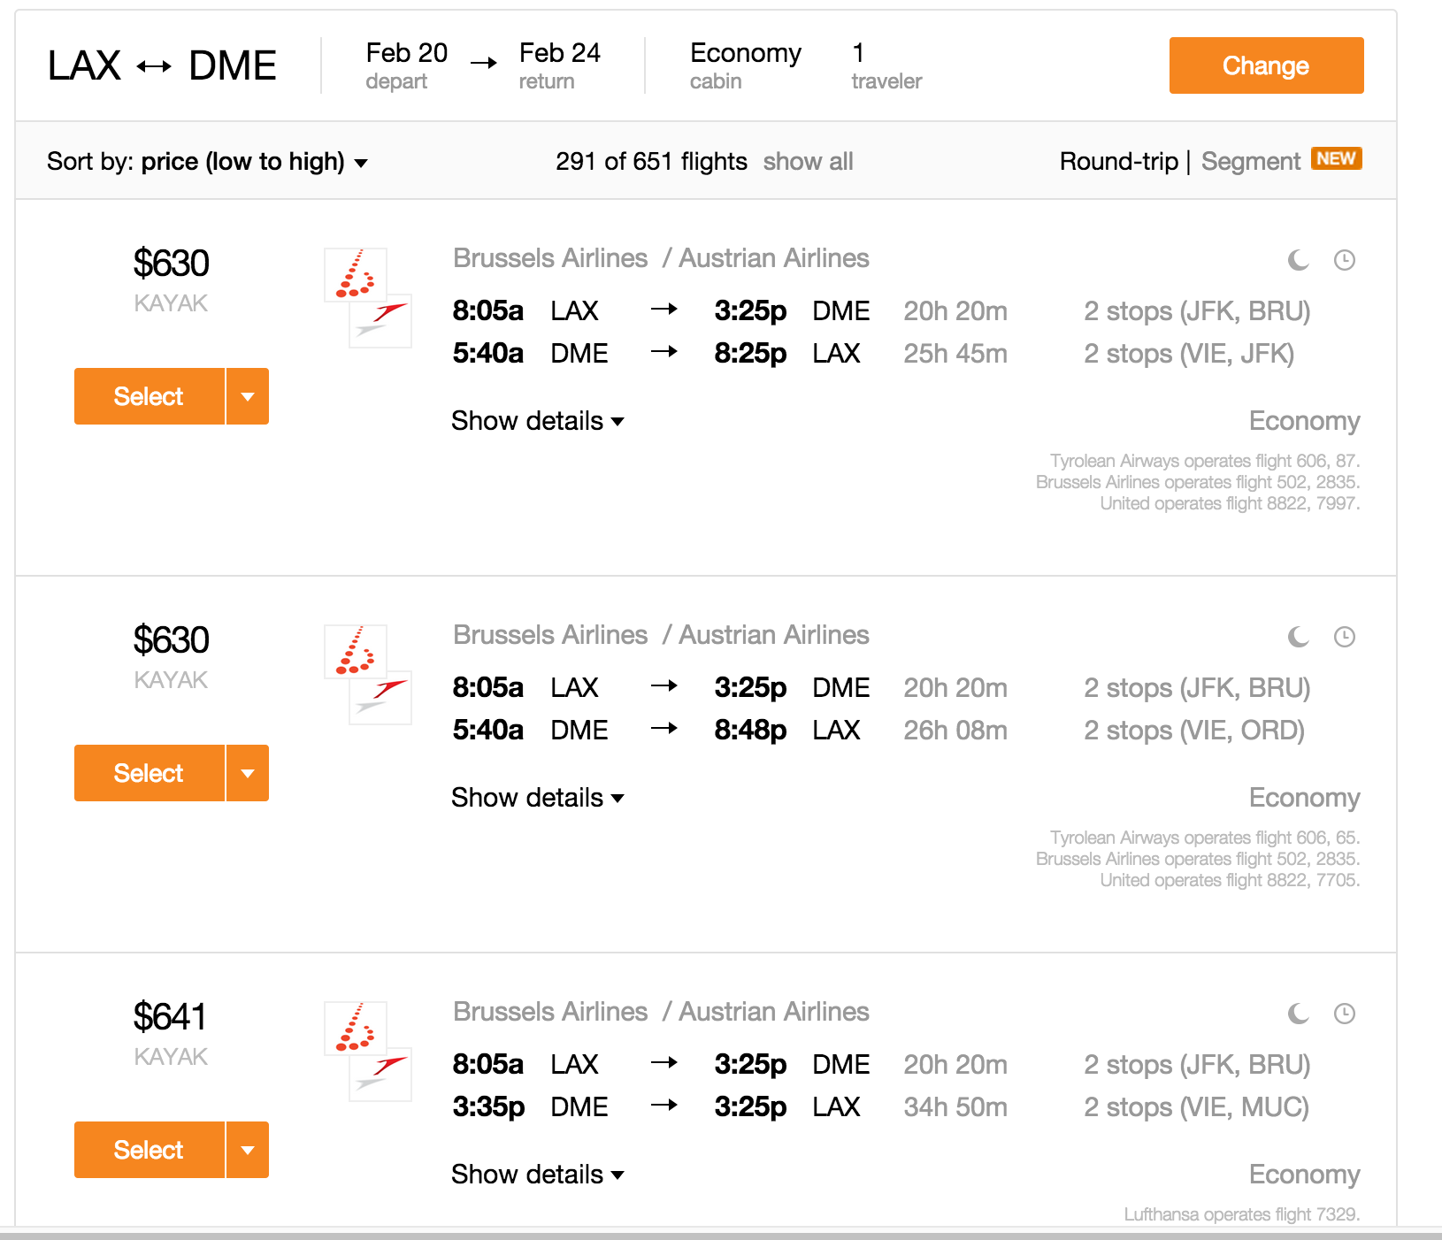Click the moon icon on the second flight result
This screenshot has width=1442, height=1240.
point(1298,636)
